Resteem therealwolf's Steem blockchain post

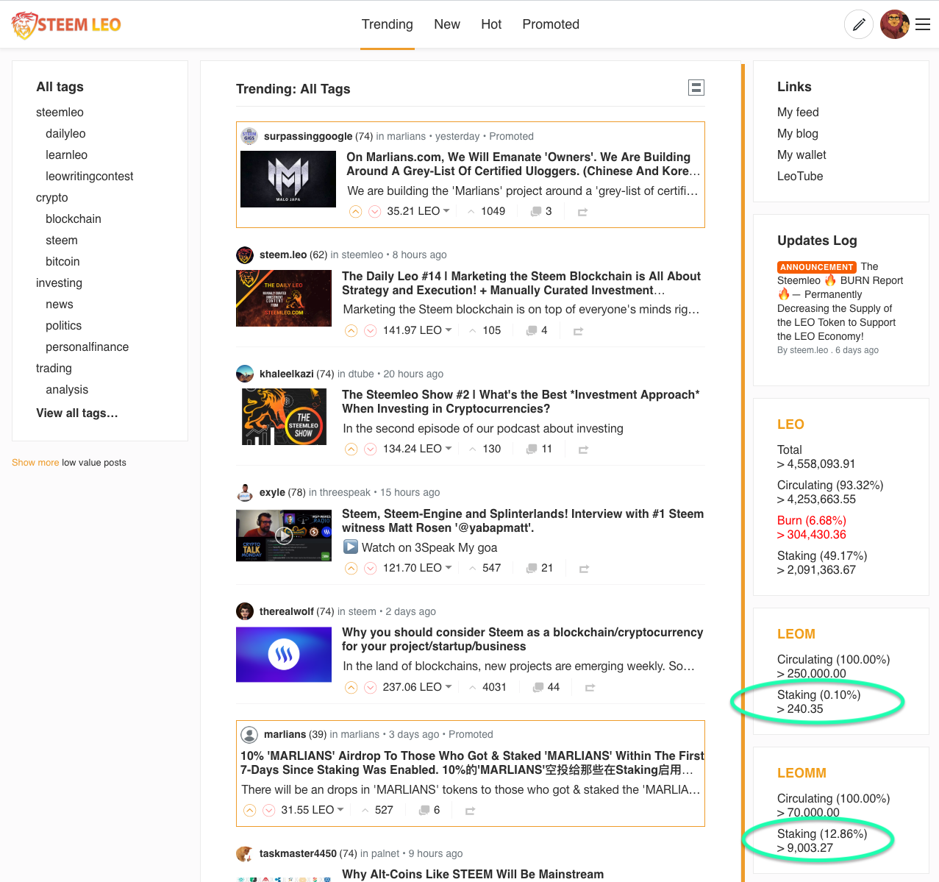pyautogui.click(x=590, y=688)
